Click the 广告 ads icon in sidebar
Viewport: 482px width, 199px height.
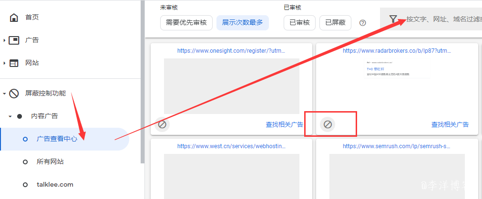14,40
